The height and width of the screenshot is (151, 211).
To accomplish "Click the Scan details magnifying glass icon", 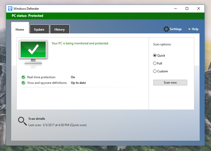I will 22,121.
